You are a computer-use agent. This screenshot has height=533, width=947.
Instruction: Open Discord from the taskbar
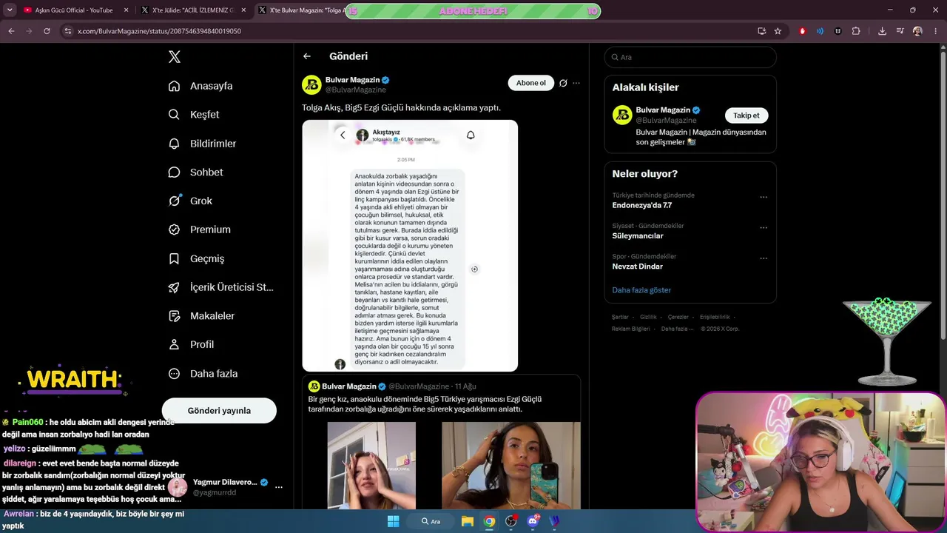tap(533, 521)
